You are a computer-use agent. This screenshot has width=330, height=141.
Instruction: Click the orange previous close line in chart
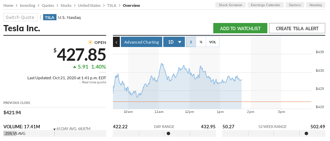point(212,102)
